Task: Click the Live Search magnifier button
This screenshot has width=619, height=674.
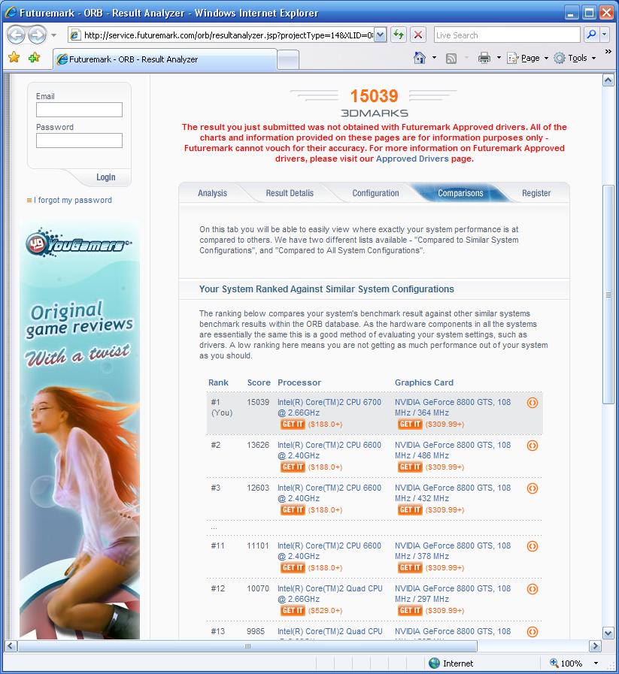Action: pos(591,35)
